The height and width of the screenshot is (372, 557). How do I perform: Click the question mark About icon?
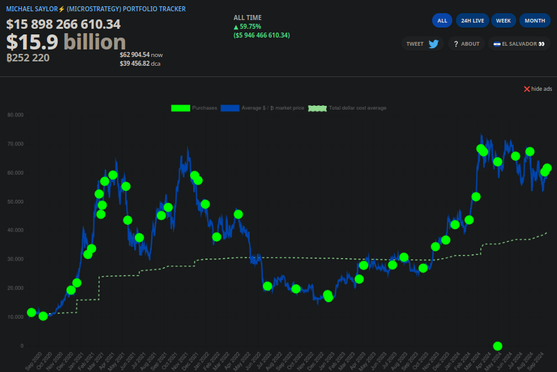coord(456,44)
